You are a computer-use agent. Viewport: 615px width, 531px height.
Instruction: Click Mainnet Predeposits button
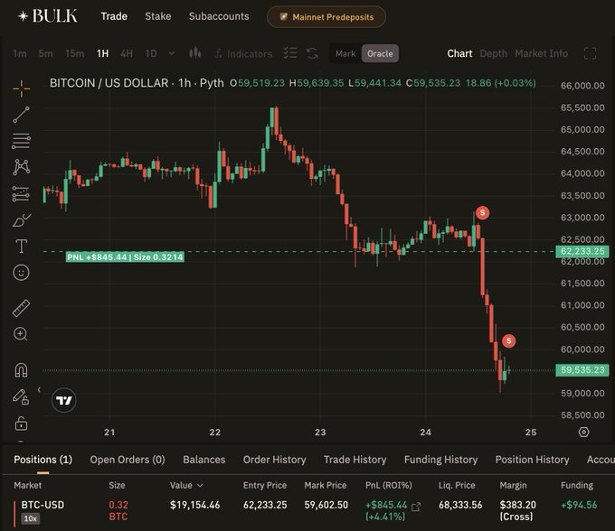click(x=326, y=17)
